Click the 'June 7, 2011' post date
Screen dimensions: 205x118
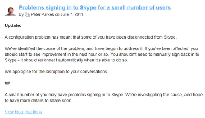coord(72,14)
